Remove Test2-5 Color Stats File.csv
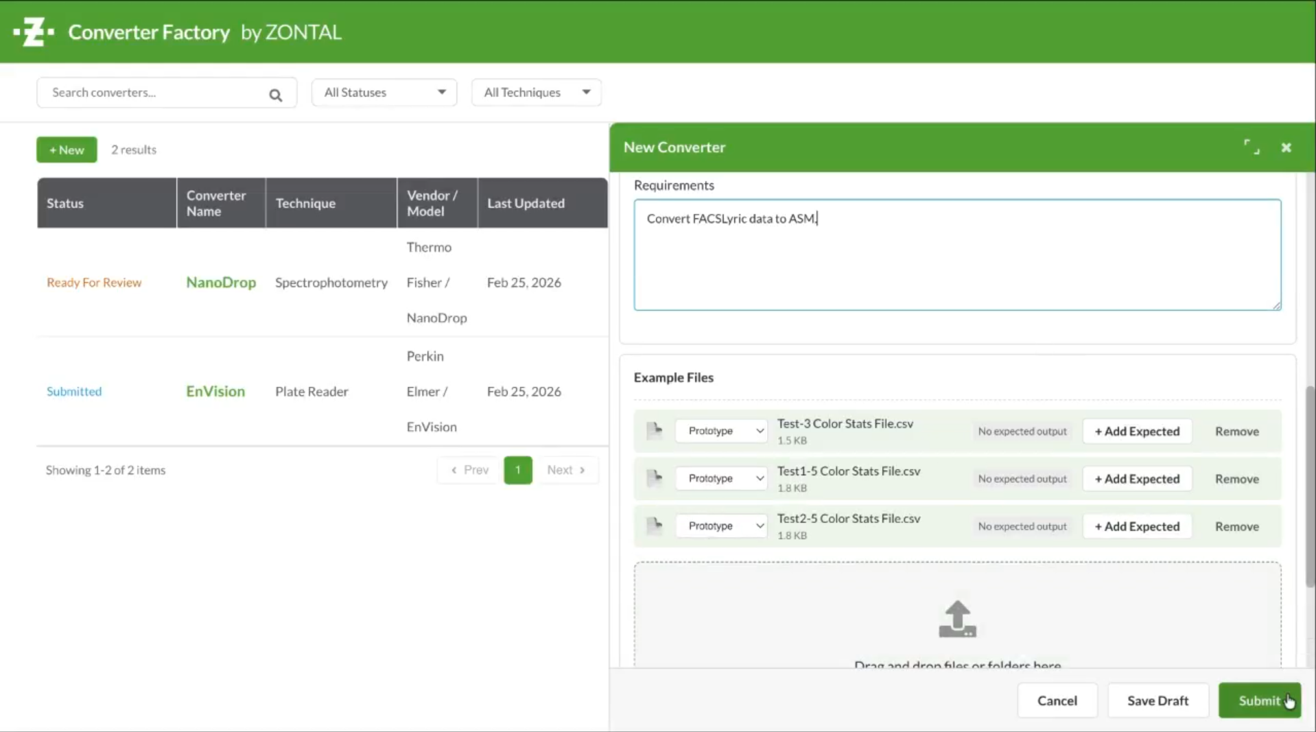Screen dimensions: 1316x732 (x=1236, y=526)
